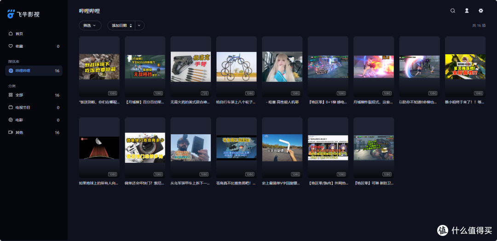Open the 格洛克手弩 video thumbnail
The height and width of the screenshot is (241, 497).
click(191, 67)
